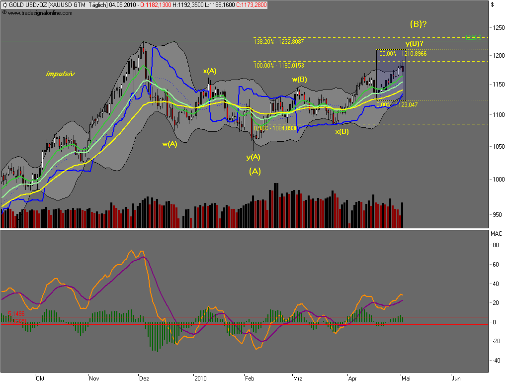Image resolution: width=509 pixels, height=382 pixels.
Task: Click the close value C:1173,2800
Action: (251, 5)
